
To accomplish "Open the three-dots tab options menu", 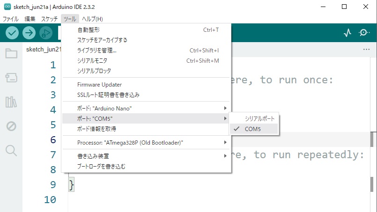I will click(366, 49).
